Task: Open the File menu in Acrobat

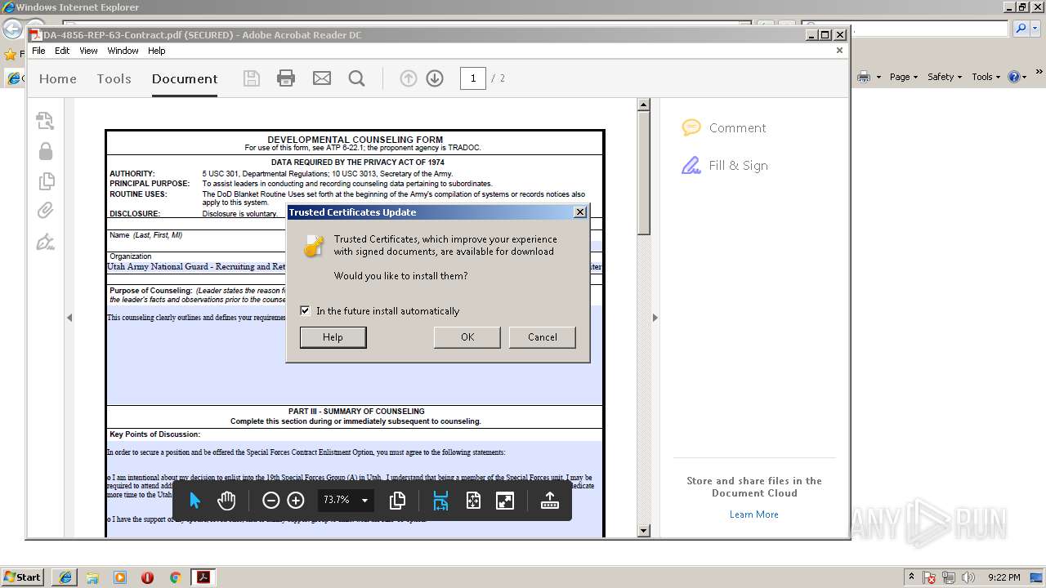Action: click(x=38, y=51)
